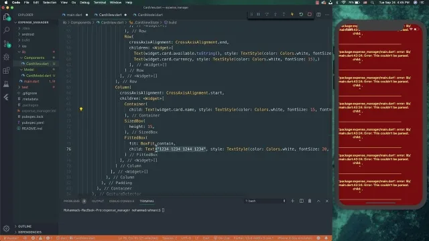Switch to the main.dart editor tab

[x=74, y=15]
